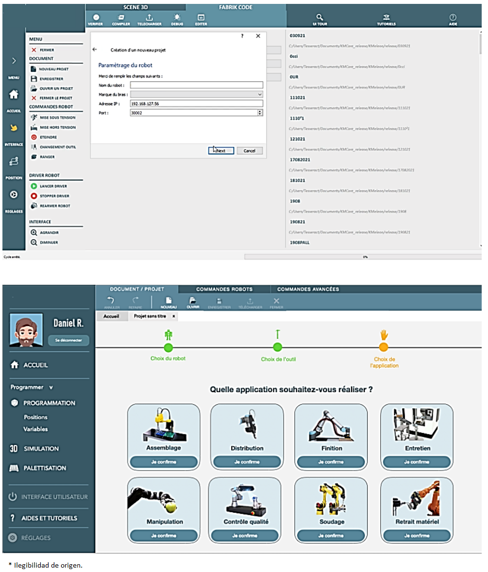Close the Projet sans titre tab
This screenshot has height=572, width=488.
pos(174,316)
